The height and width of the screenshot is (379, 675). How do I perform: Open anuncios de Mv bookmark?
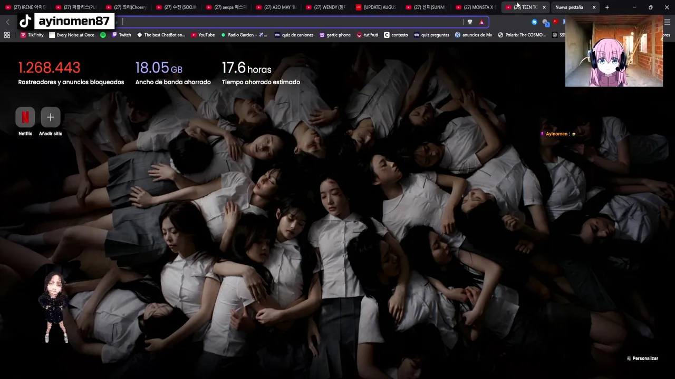474,35
